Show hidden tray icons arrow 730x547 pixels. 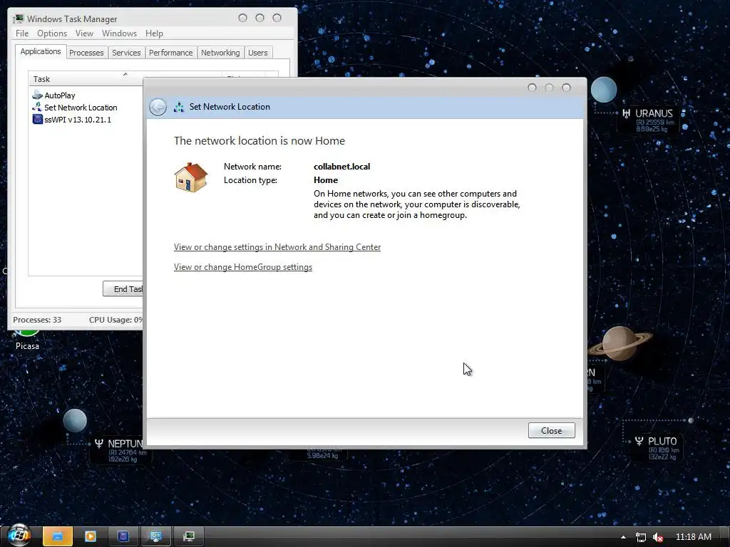point(623,537)
